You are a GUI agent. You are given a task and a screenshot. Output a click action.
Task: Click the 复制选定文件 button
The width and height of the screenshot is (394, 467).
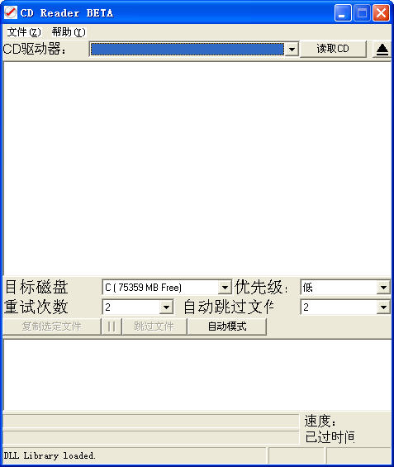pos(52,326)
